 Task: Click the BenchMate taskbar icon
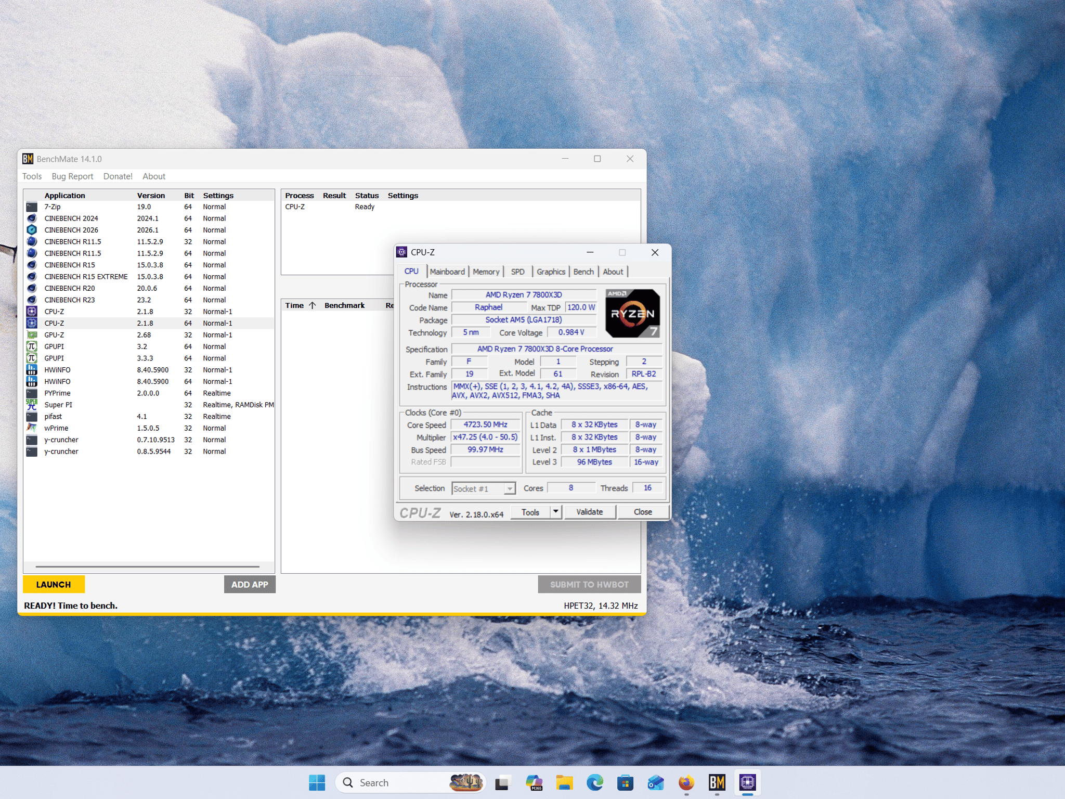(717, 782)
